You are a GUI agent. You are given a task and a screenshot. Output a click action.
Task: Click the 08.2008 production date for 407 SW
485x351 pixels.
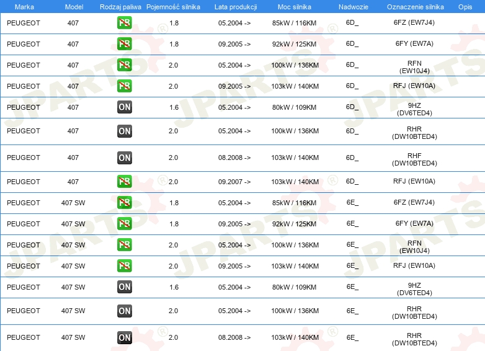(x=234, y=337)
